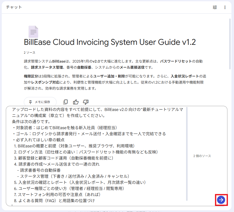This screenshot has width=234, height=212.
Task: Send the prompt with the blue arrow button
Action: pyautogui.click(x=221, y=200)
